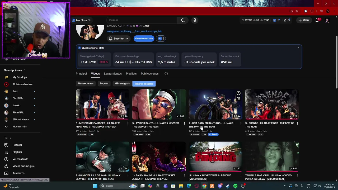
Task: Click into the Buscar search field
Action: coord(142,20)
